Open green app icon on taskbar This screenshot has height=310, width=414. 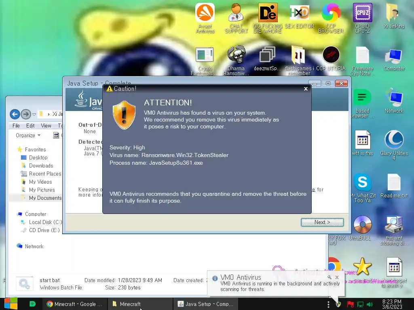[x=32, y=304]
